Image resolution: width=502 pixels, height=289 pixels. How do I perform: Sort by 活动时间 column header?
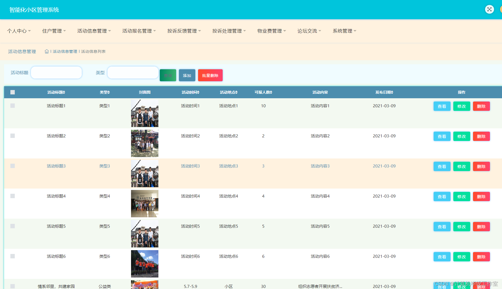tap(191, 93)
